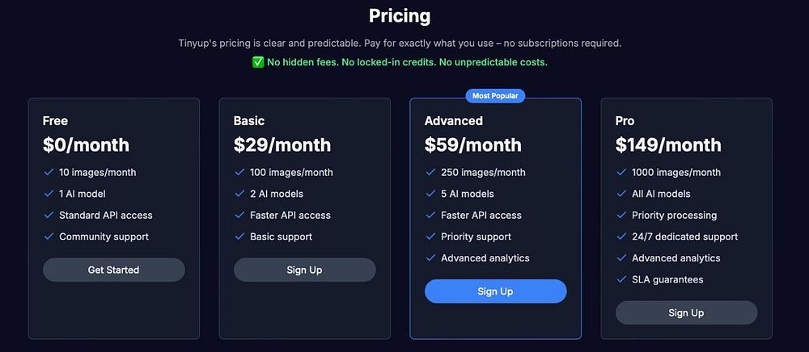Select the $0/month price on Free card
The image size is (809, 352).
click(x=87, y=145)
